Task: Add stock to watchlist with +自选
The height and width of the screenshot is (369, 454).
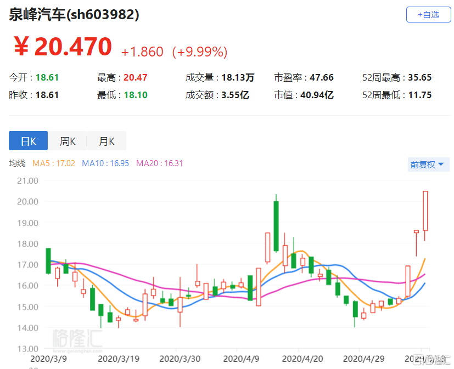Action: tap(429, 14)
